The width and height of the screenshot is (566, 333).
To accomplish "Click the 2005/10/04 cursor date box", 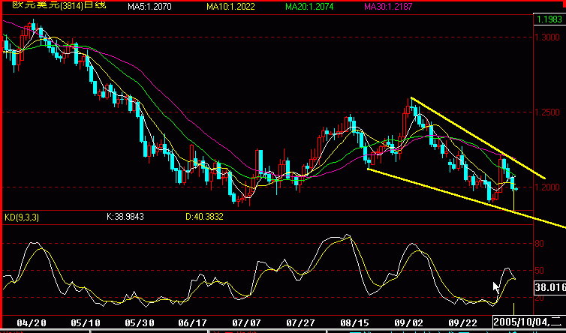I will tap(529, 322).
